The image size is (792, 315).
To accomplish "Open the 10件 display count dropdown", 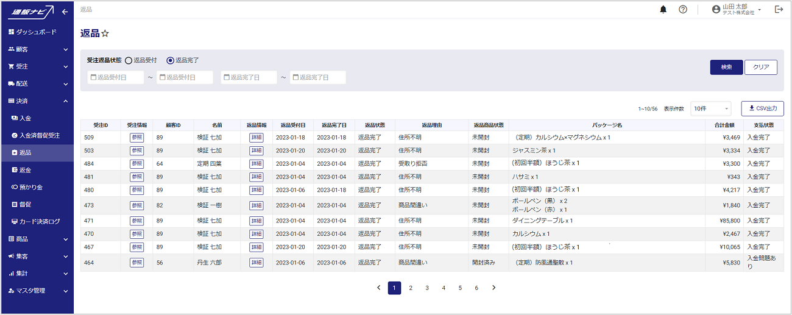I will (x=710, y=108).
